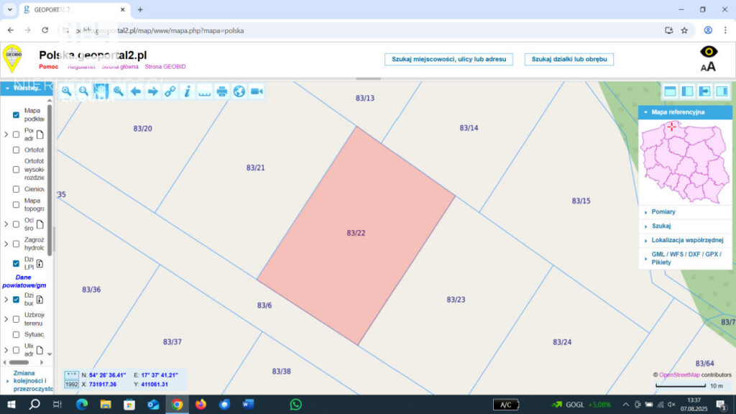Open WhatsApp from the taskbar
The image size is (736, 414).
click(295, 405)
